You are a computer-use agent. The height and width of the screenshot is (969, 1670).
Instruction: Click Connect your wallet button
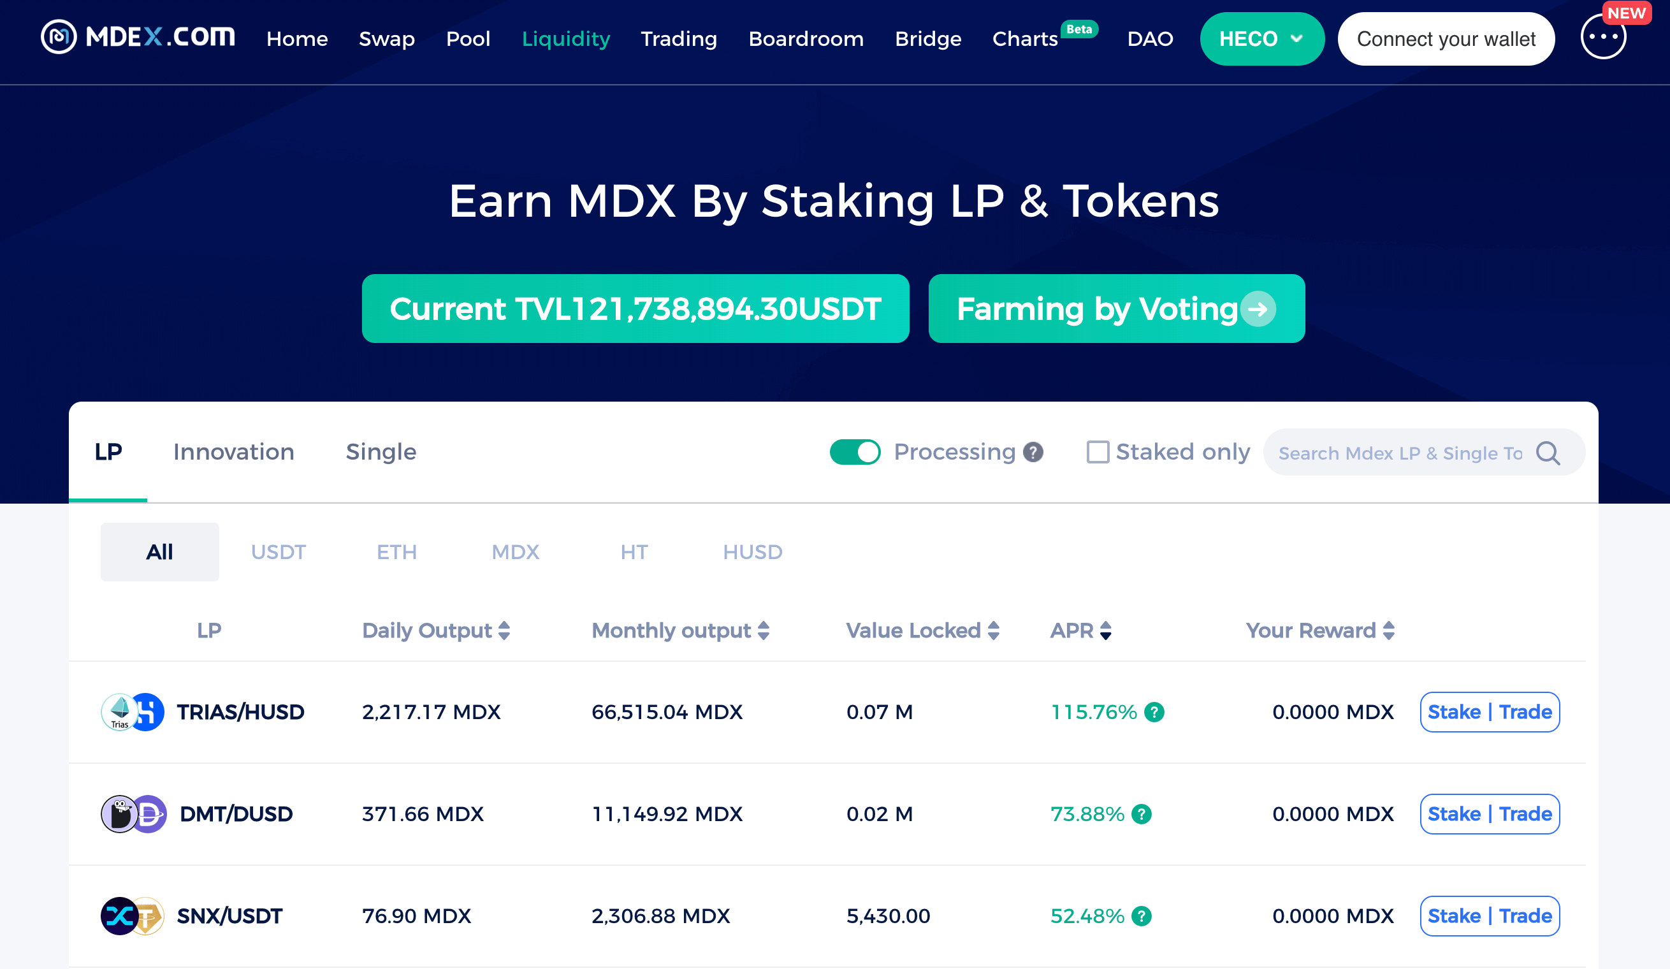point(1446,39)
